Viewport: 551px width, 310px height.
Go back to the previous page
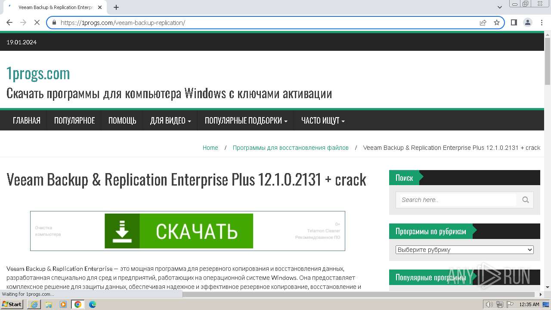click(9, 22)
